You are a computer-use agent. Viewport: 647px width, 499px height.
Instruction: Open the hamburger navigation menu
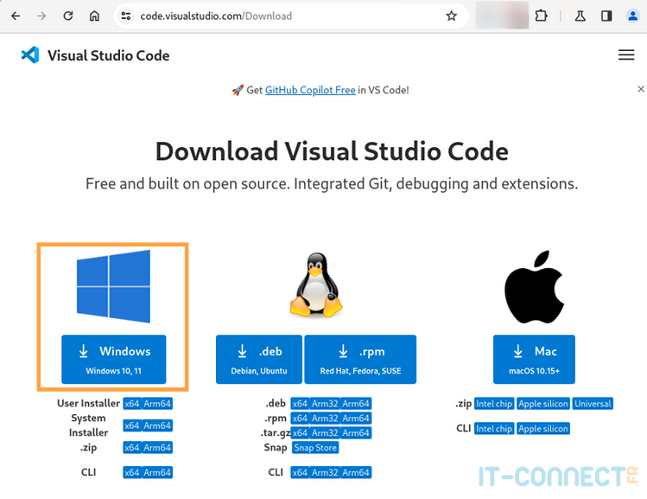pyautogui.click(x=626, y=55)
